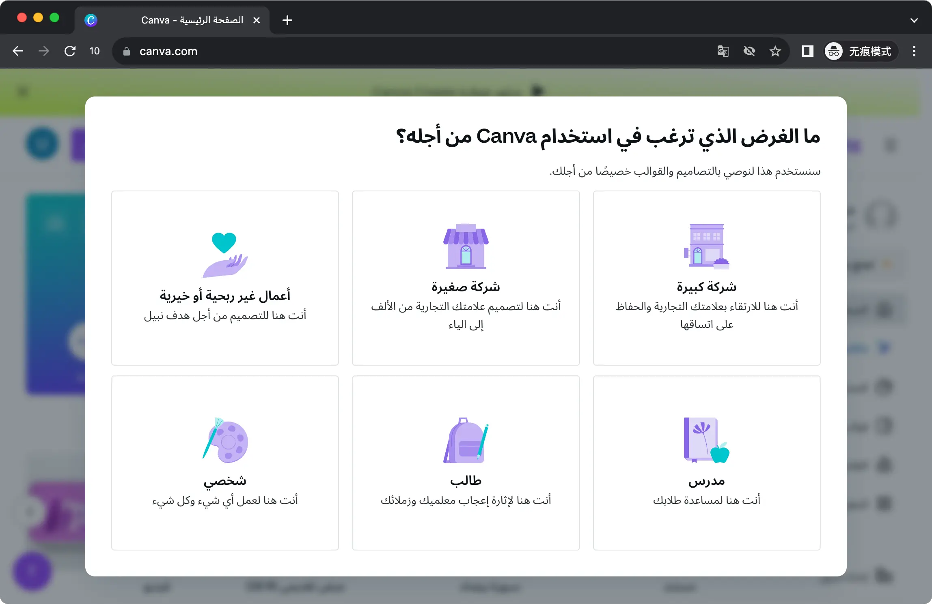The image size is (932, 604).
Task: Bookmark this page with the star
Action: (x=775, y=51)
